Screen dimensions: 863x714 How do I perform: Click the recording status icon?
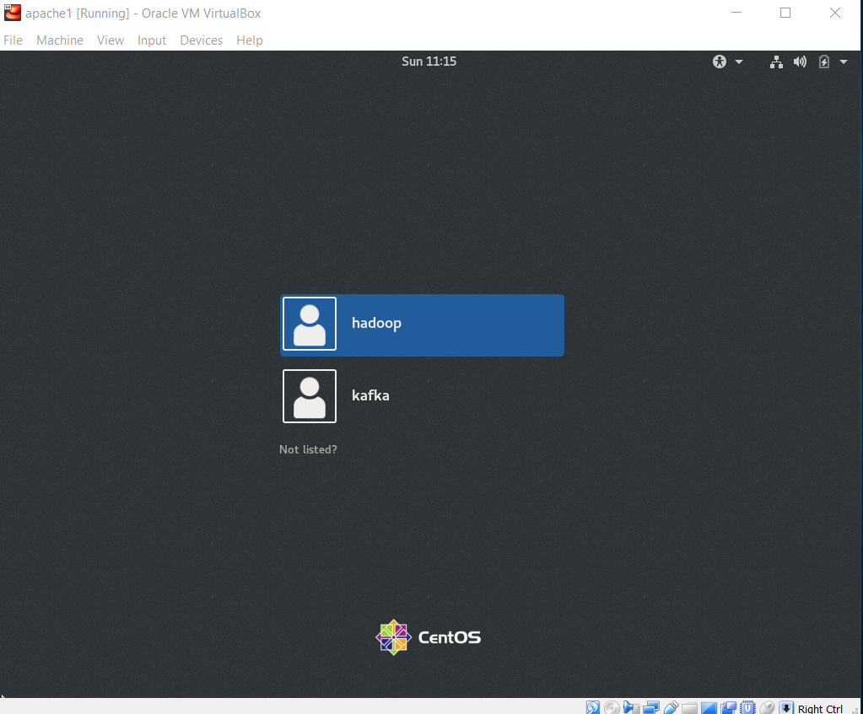728,707
